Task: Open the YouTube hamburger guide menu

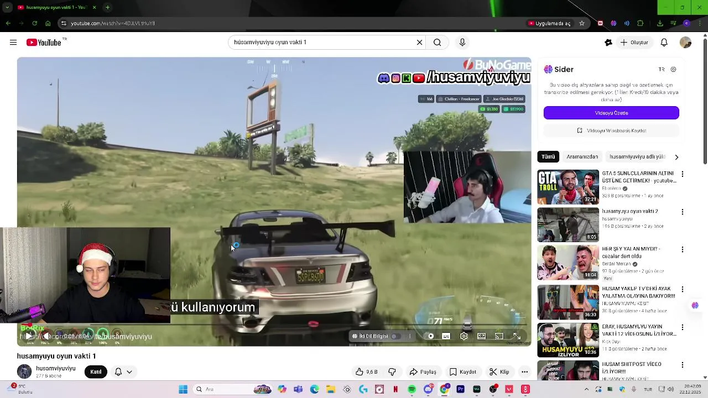Action: coord(13,43)
